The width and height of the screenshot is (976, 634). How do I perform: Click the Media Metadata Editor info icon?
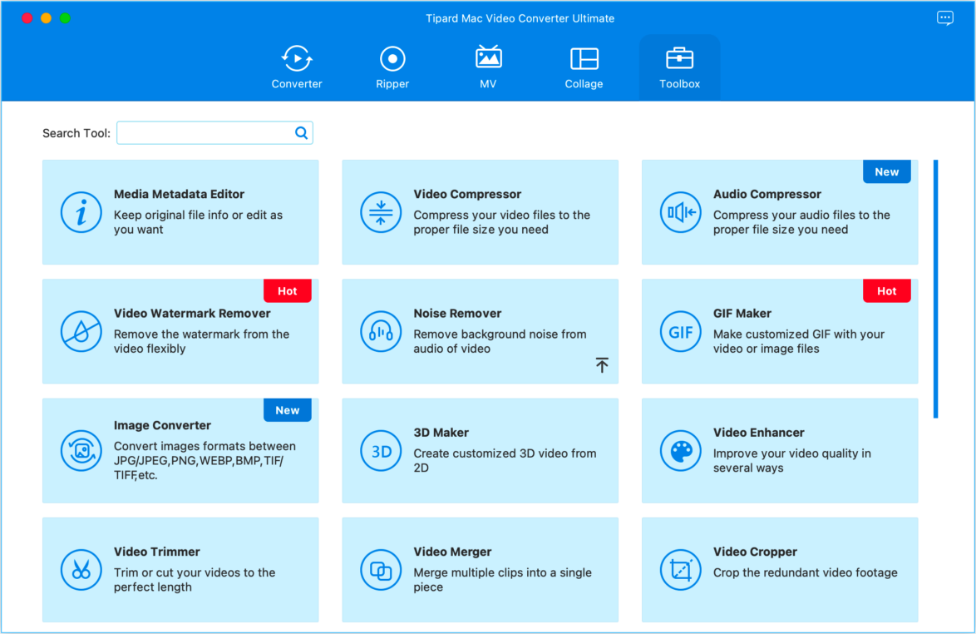81,212
